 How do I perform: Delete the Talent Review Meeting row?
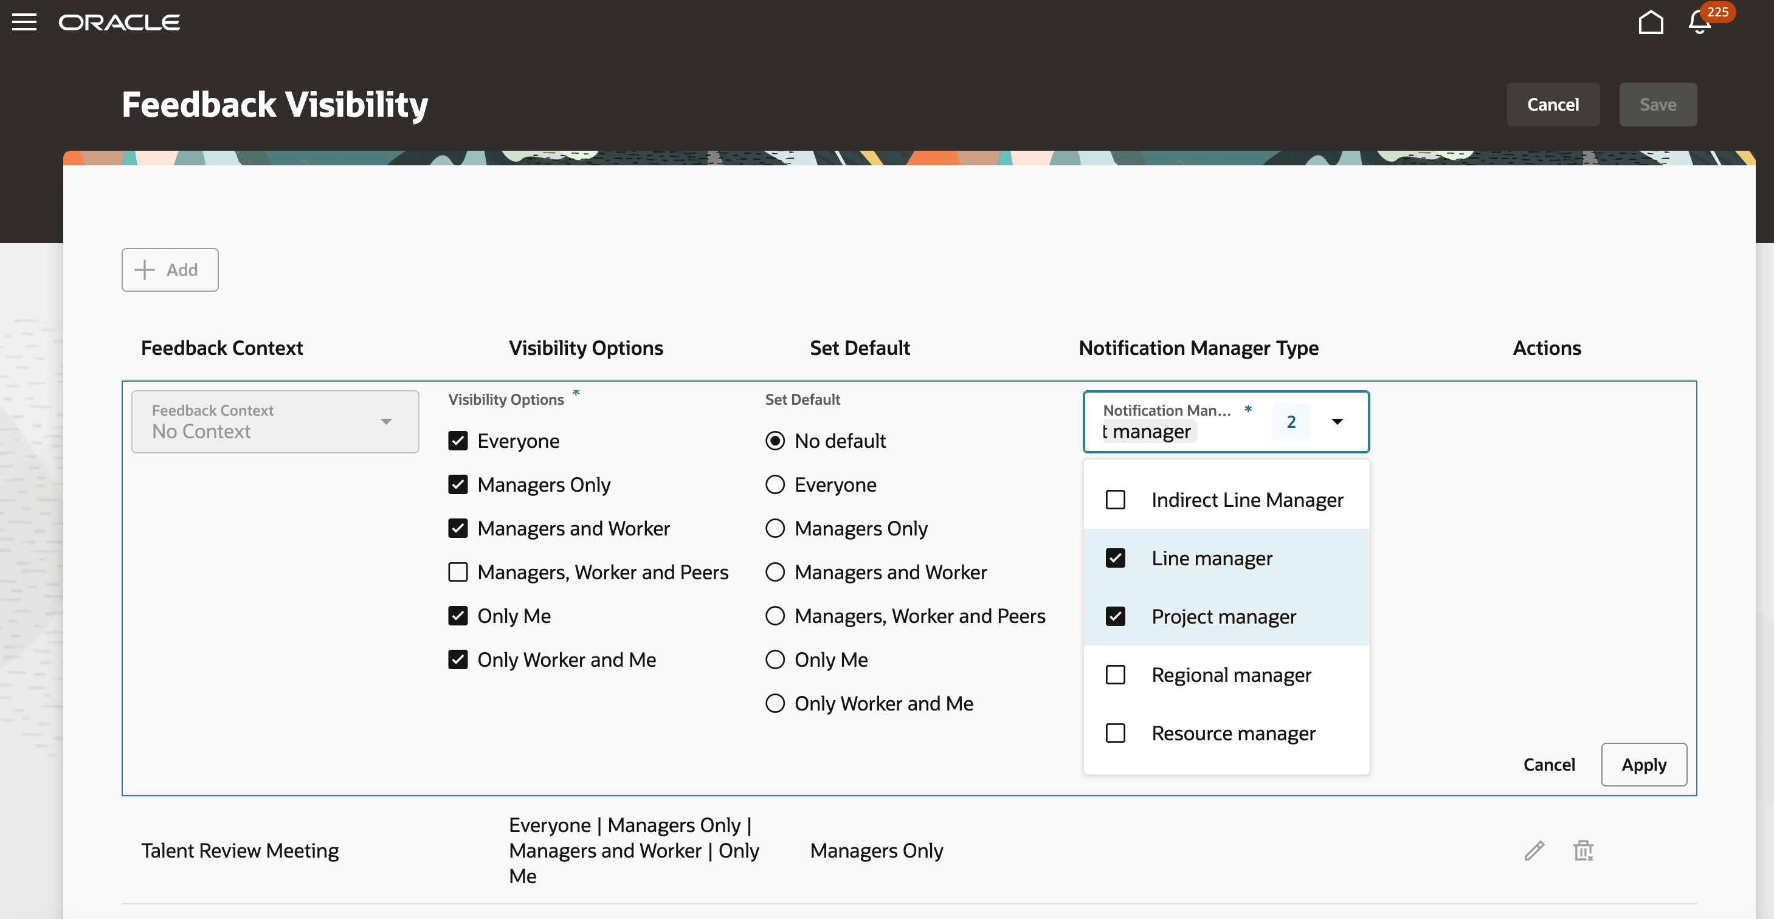(1583, 851)
